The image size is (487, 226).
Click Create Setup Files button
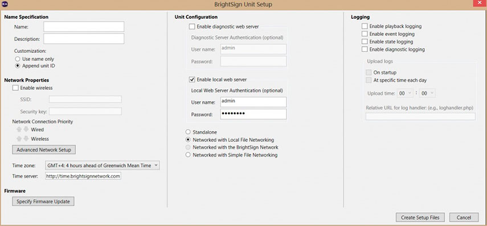coord(420,217)
